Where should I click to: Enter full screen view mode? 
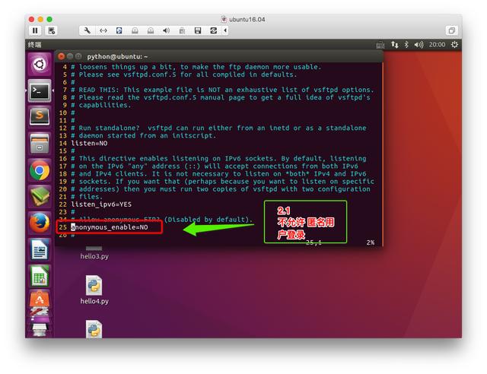click(451, 30)
